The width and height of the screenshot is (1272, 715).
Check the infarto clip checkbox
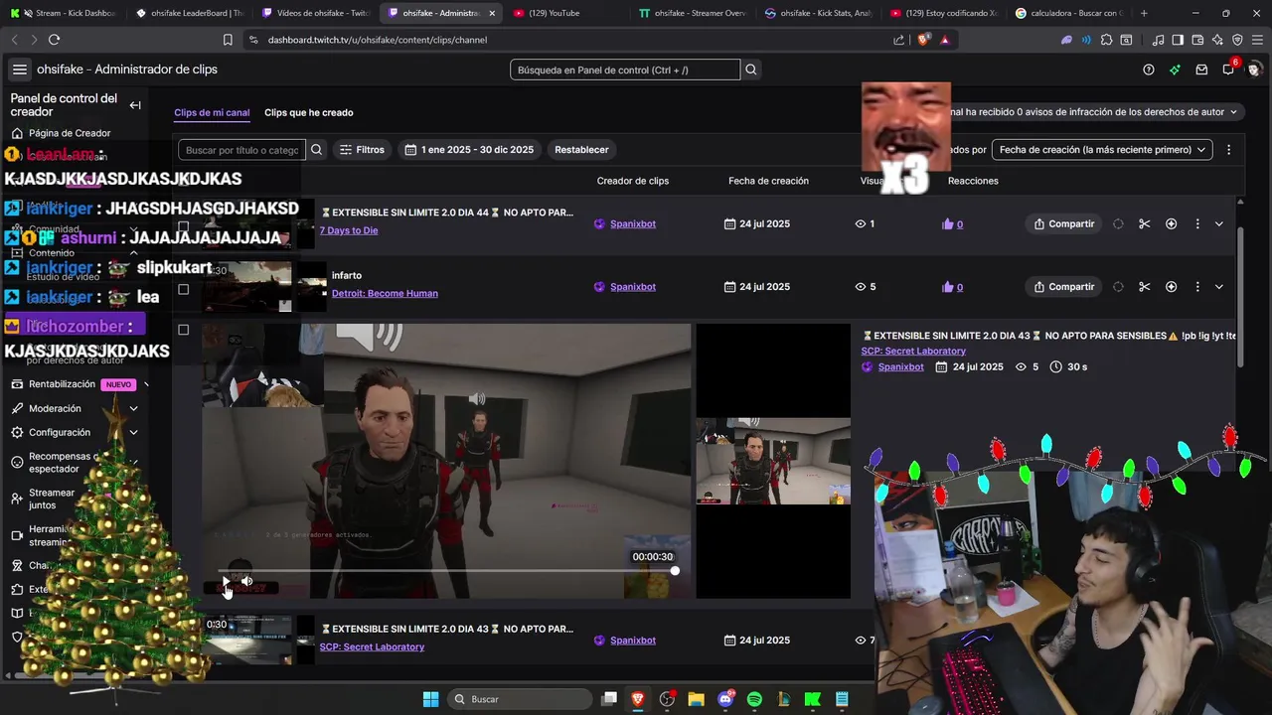pos(183,290)
